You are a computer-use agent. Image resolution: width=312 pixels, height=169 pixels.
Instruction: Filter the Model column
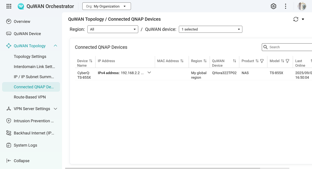click(x=288, y=61)
